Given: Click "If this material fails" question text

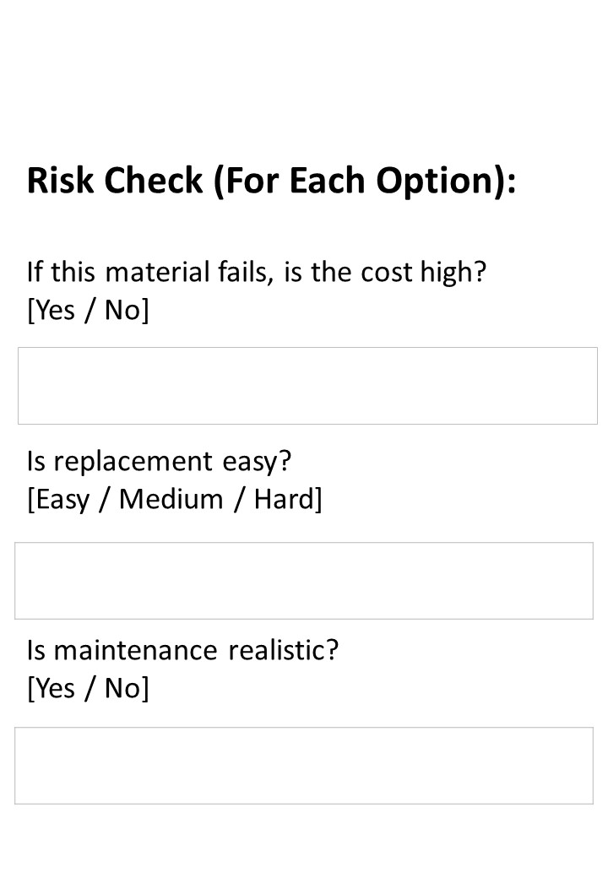Looking at the screenshot, I should click(x=150, y=273).
